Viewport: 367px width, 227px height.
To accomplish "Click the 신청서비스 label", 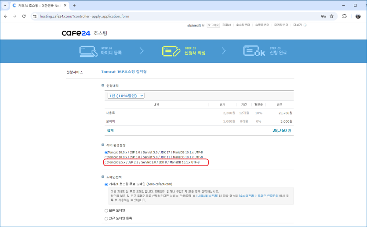I will point(75,72).
